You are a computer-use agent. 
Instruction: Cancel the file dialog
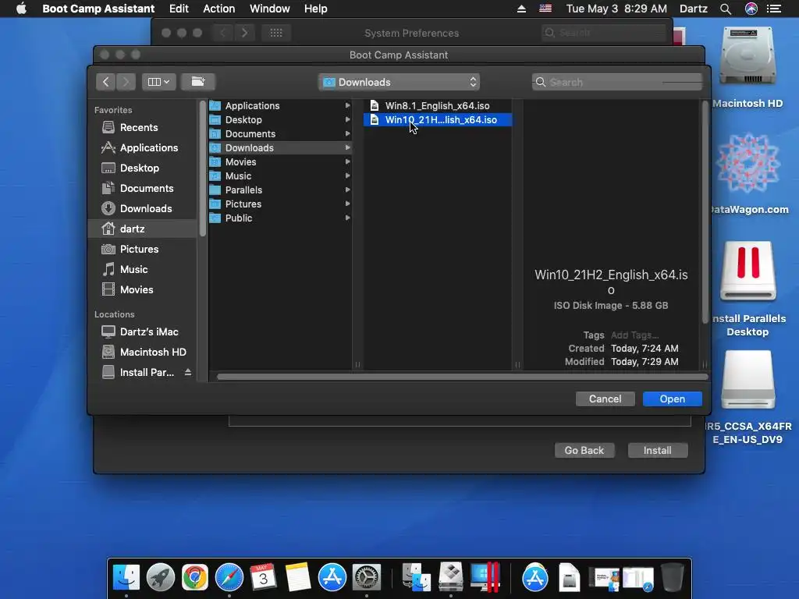click(x=605, y=399)
